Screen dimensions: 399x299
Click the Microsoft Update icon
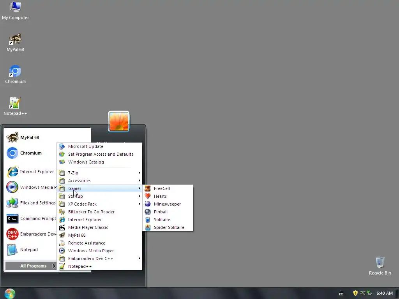click(62, 146)
